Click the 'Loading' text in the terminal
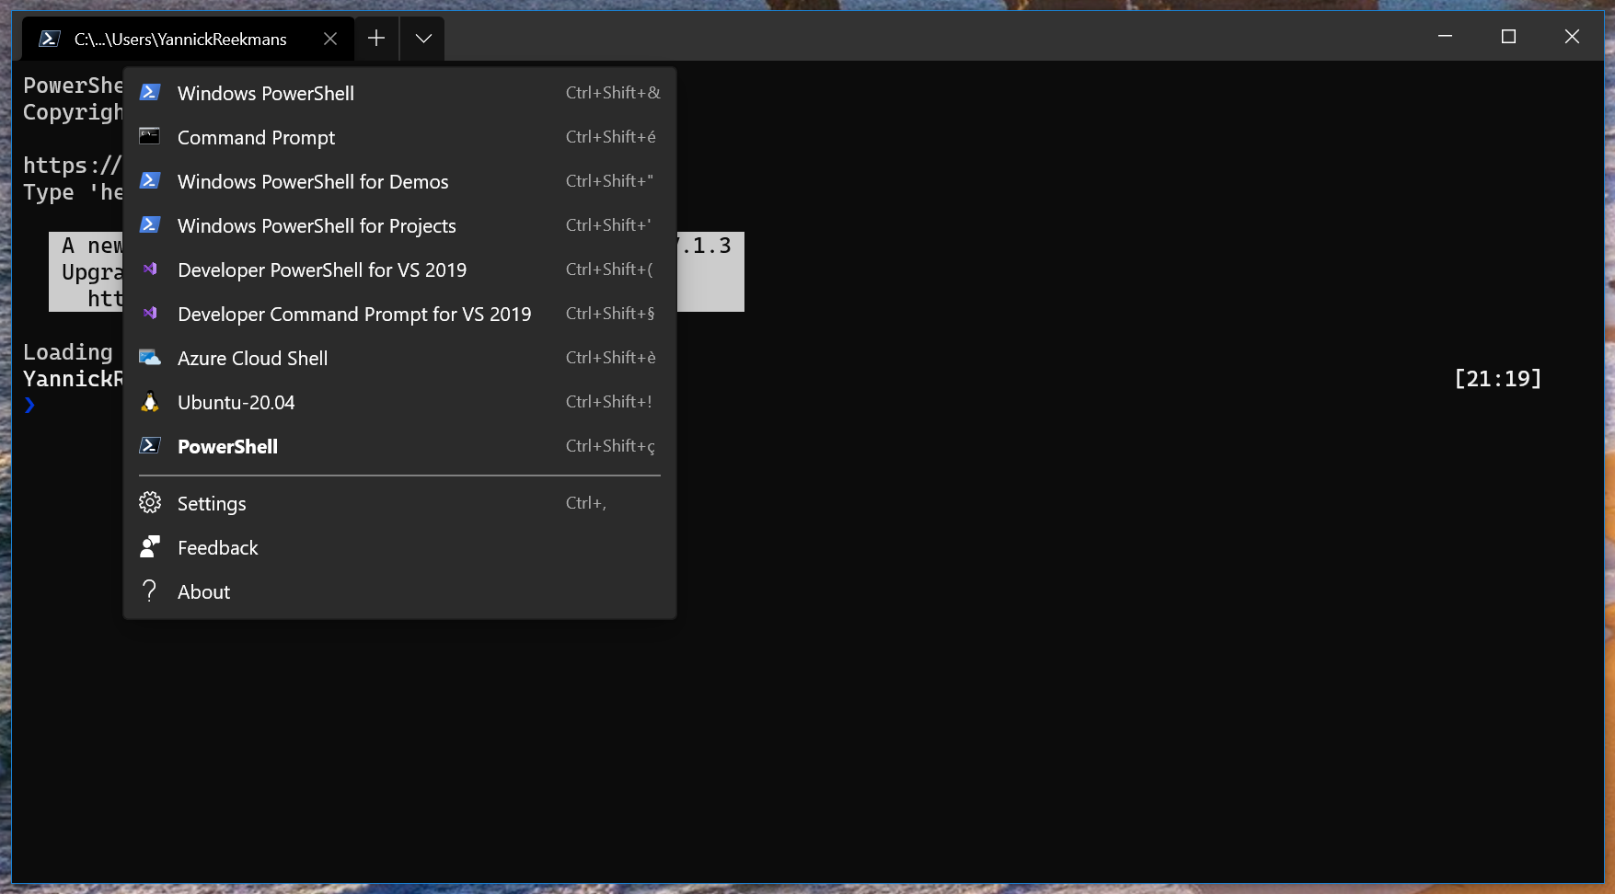Image resolution: width=1615 pixels, height=894 pixels. pos(68,352)
